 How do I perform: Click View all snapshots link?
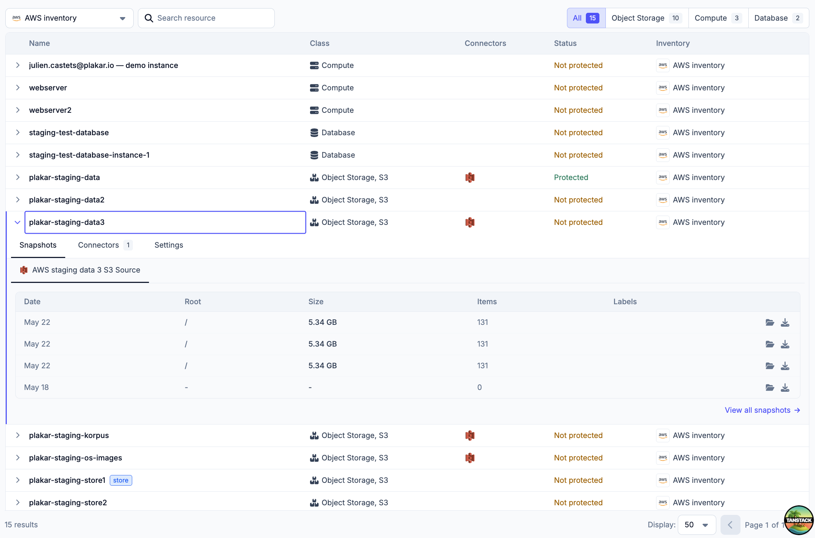tap(763, 410)
